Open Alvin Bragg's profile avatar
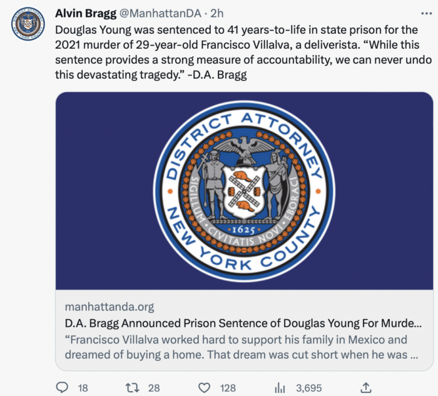 coord(28,24)
